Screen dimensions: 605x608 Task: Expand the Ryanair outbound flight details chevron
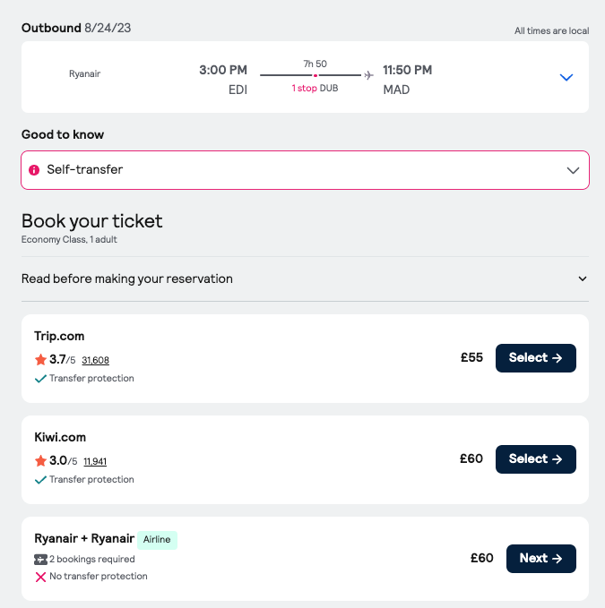566,77
